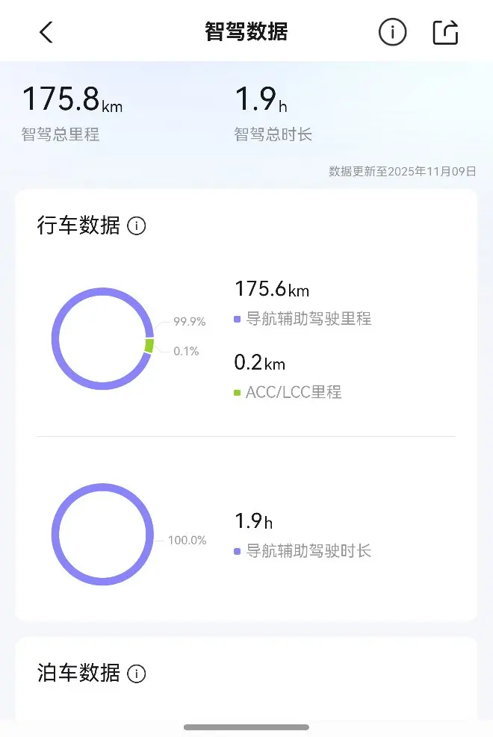Viewport: 493px width, 737px height.
Task: Tap the ACC/LCC里程 label
Action: tap(294, 392)
